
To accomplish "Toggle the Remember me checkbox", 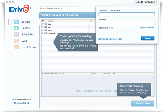I will click(100, 28).
